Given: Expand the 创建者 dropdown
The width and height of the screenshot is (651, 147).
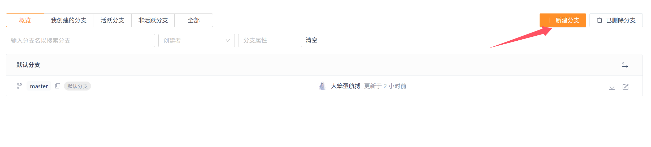Looking at the screenshot, I should (196, 40).
